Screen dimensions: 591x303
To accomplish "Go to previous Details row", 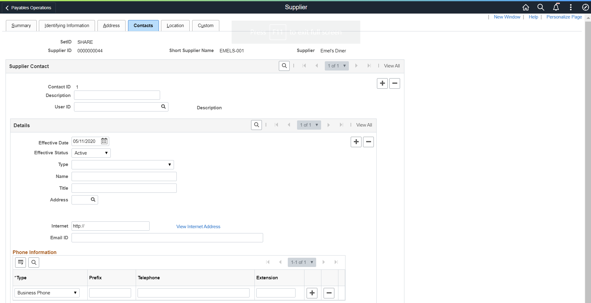I will pyautogui.click(x=289, y=125).
